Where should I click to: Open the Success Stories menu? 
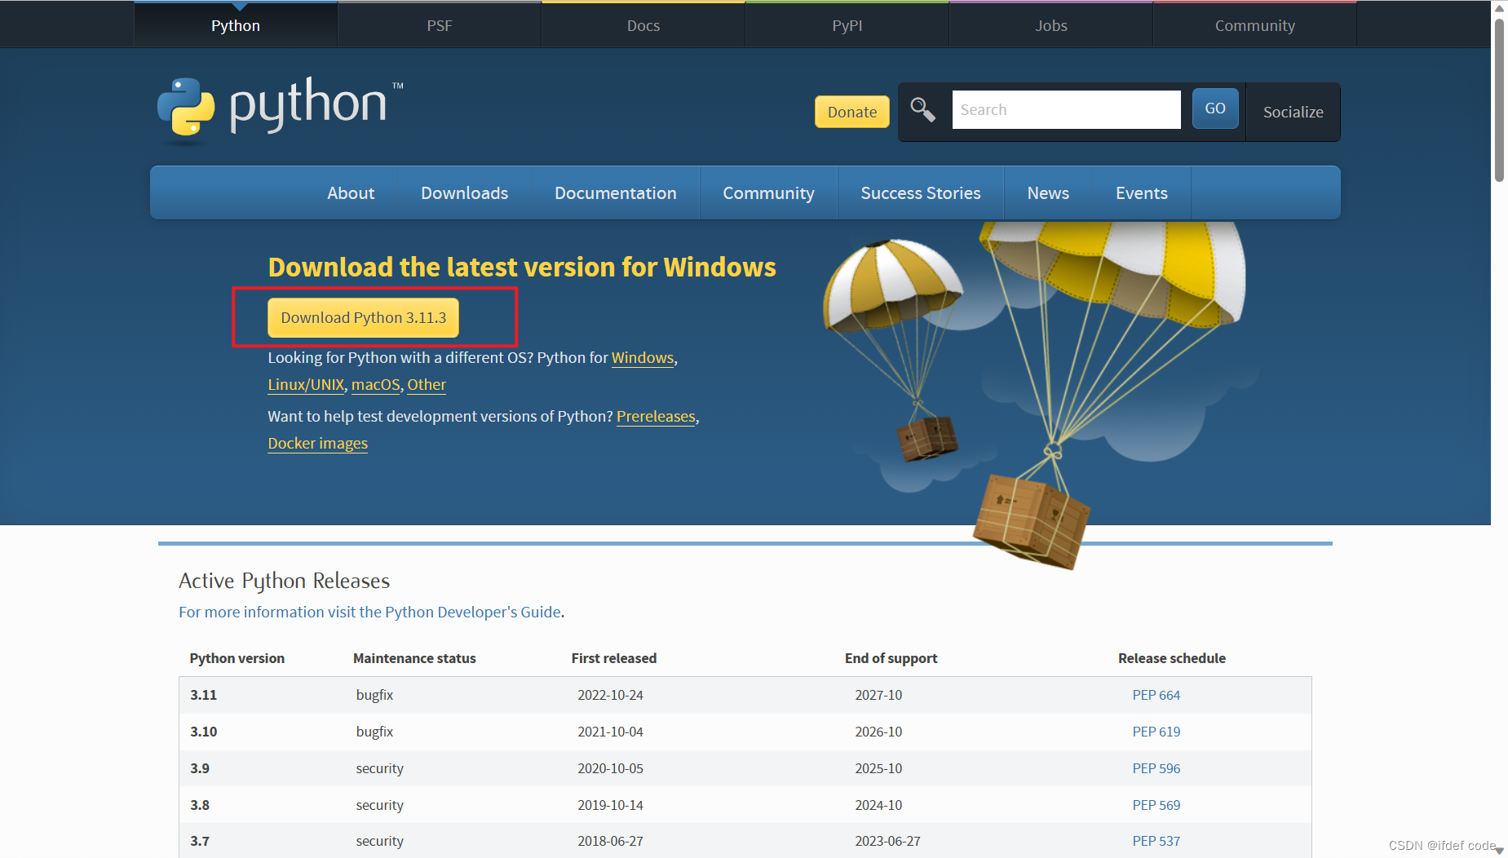(x=921, y=192)
